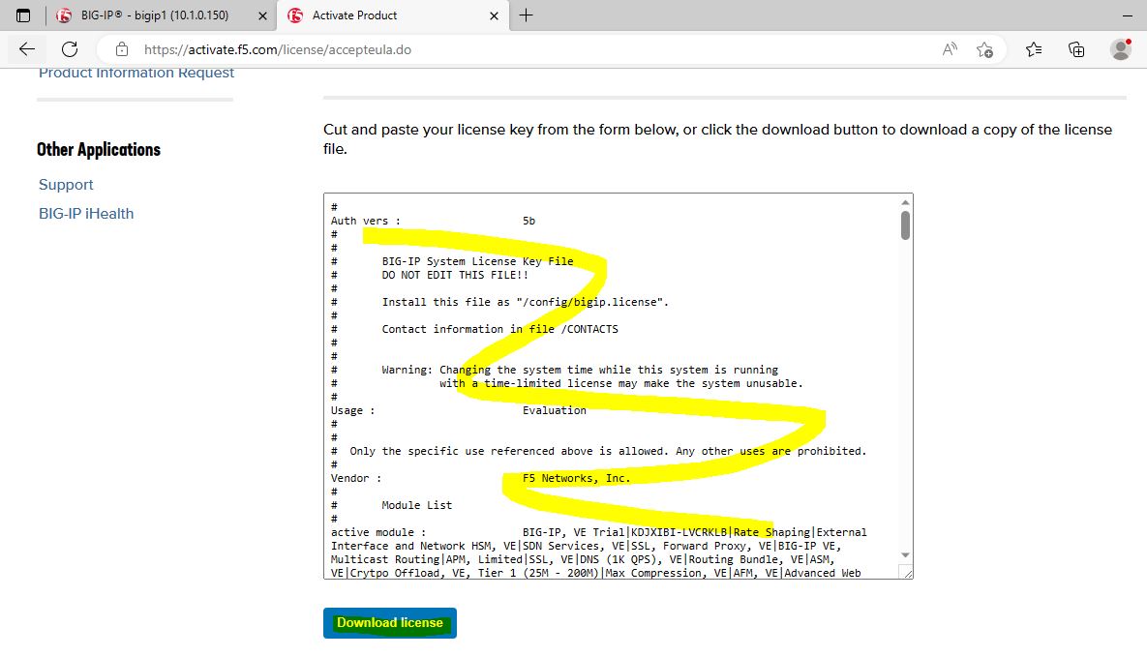Screen dimensions: 1147x657
Task: Open the BIG-IP iHealth link
Action: [x=86, y=214]
